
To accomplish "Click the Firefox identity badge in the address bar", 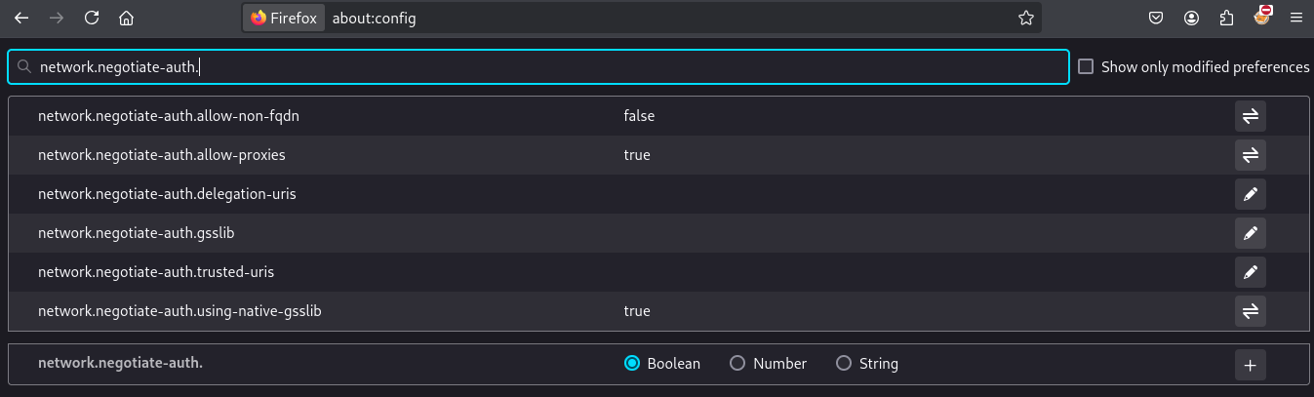I will click(284, 18).
